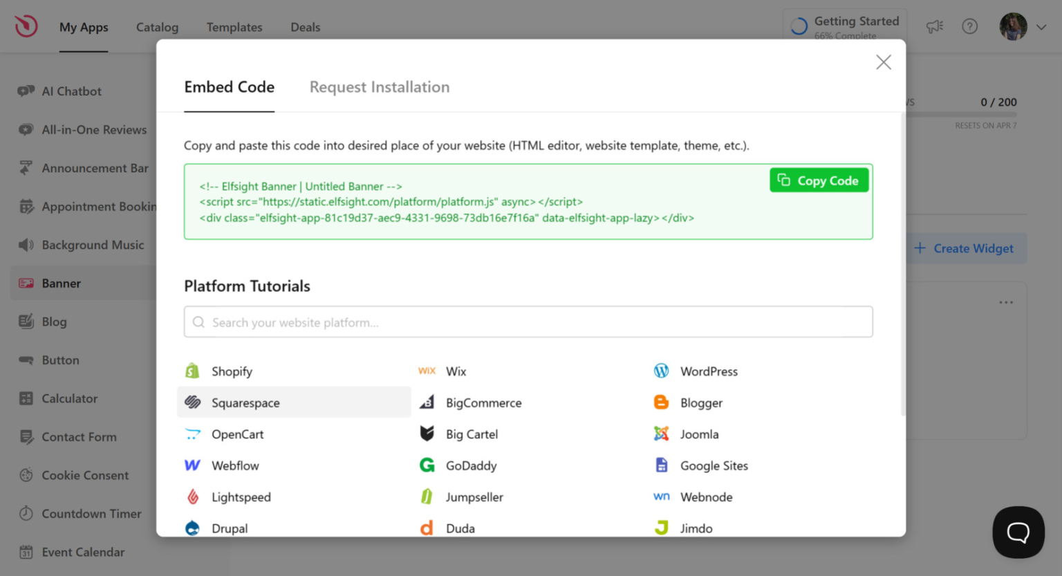The image size is (1062, 576).
Task: Click the Shopify platform icon
Action: [192, 371]
